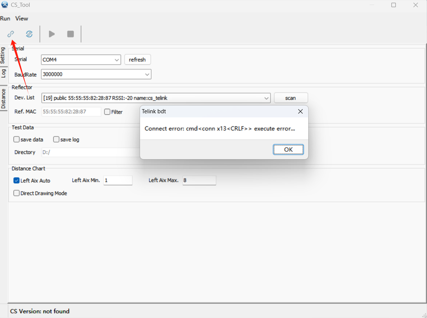The height and width of the screenshot is (318, 427).
Task: Click the CS_Tool app icon in title bar
Action: click(x=5, y=5)
